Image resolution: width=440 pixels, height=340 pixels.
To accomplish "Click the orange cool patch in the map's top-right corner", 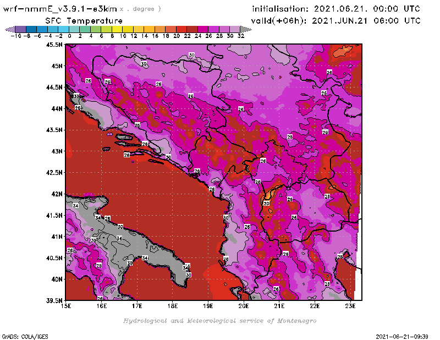I will (342, 51).
